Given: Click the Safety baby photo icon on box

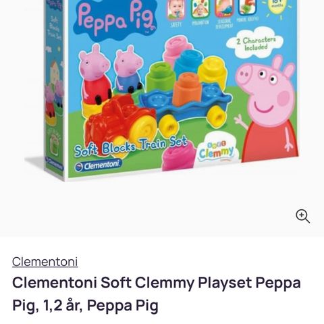Looking at the screenshot, I should point(176,10).
